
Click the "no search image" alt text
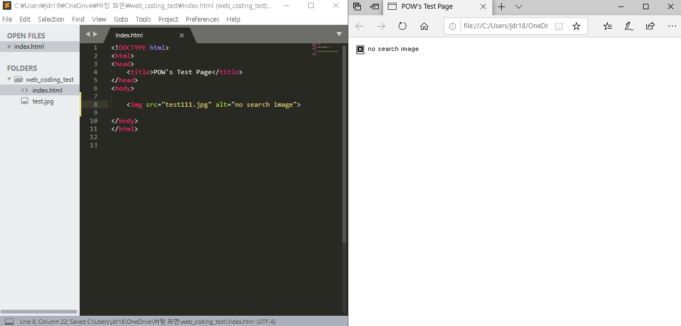pyautogui.click(x=393, y=49)
